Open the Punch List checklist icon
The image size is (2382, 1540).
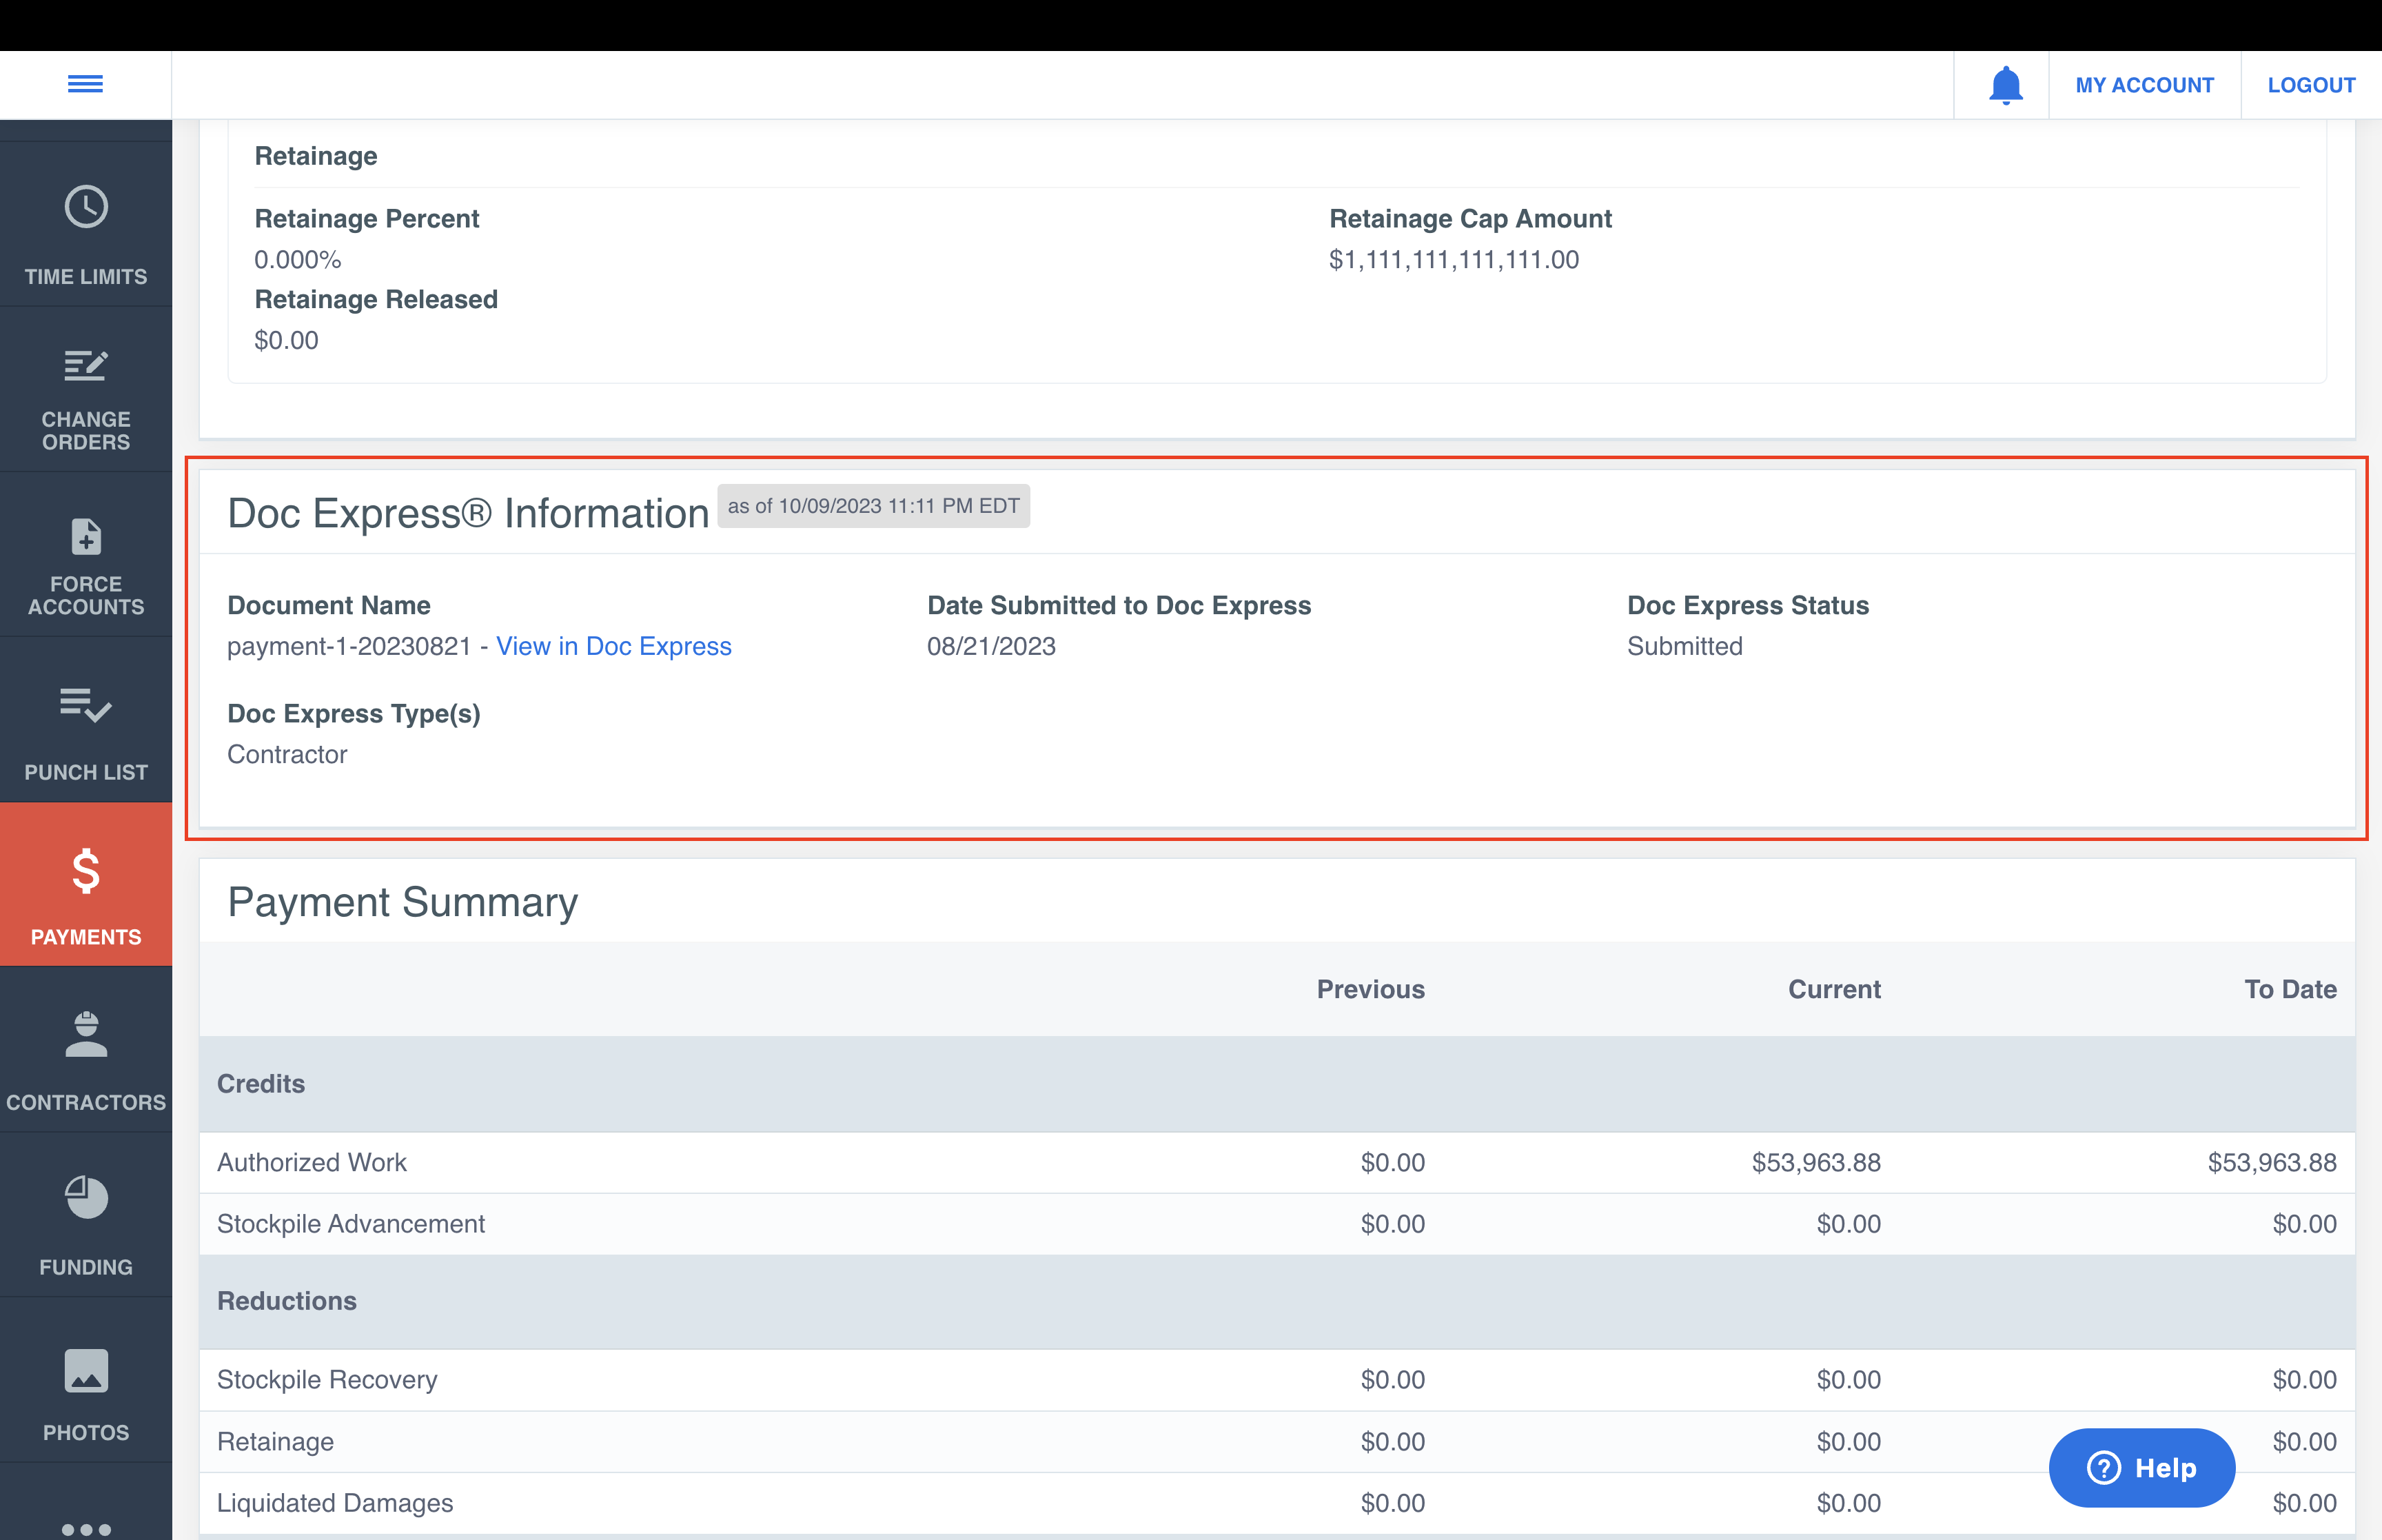[86, 707]
